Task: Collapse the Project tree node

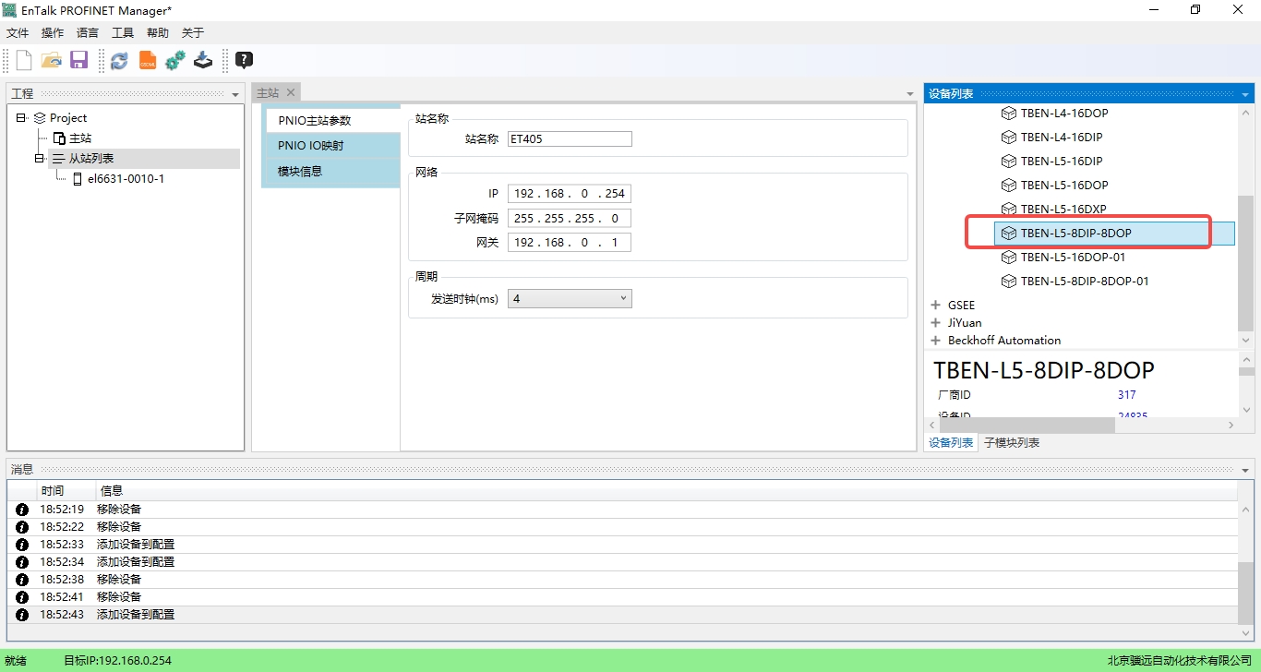Action: 21,118
